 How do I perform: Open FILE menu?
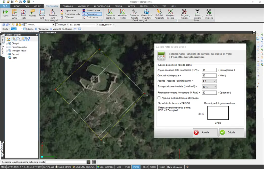click(5, 6)
